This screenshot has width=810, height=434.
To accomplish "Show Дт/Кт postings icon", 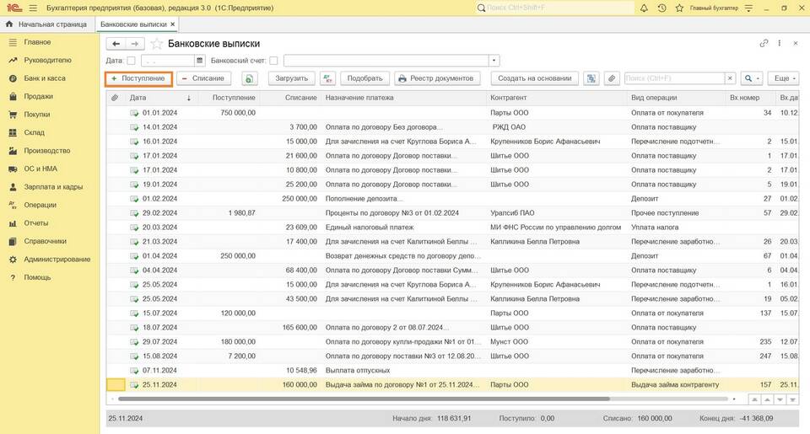I will 327,78.
